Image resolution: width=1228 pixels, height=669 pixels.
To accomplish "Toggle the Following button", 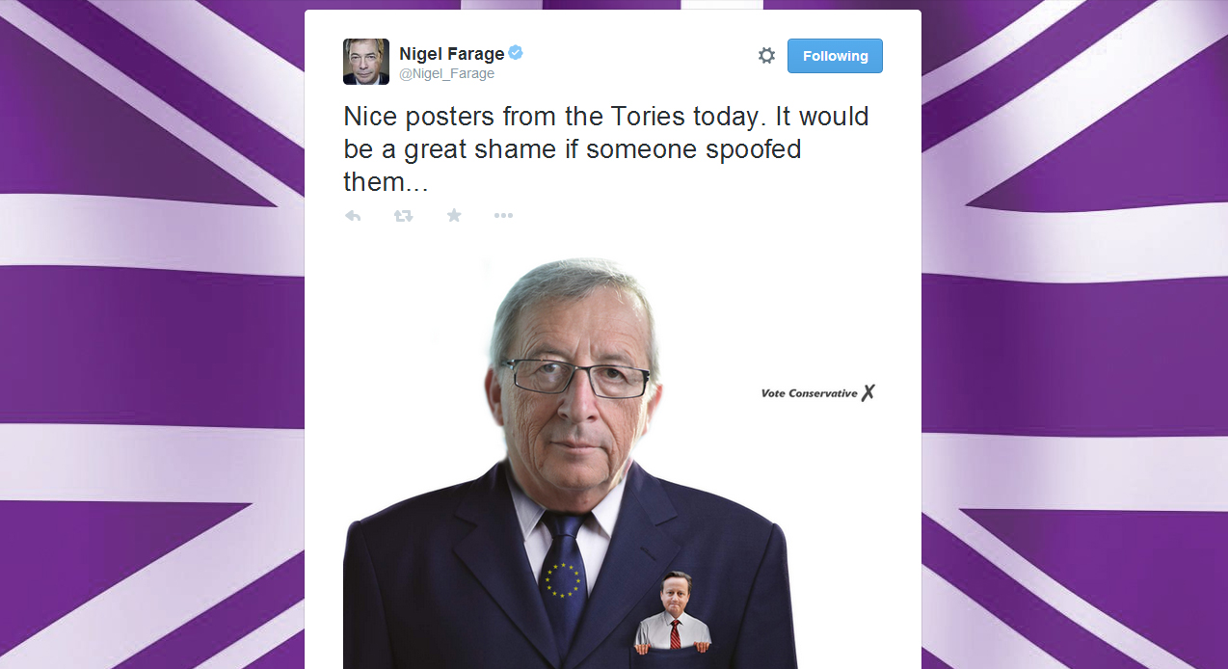I will point(835,56).
